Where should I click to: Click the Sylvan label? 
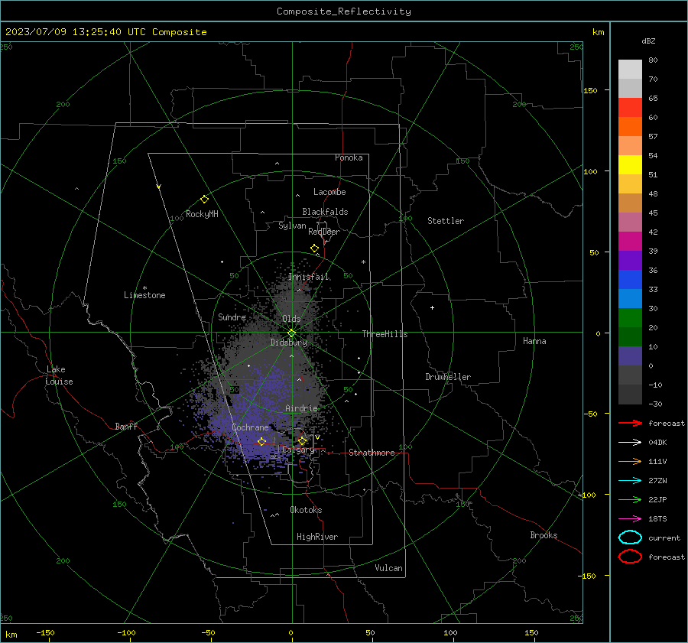coord(292,226)
